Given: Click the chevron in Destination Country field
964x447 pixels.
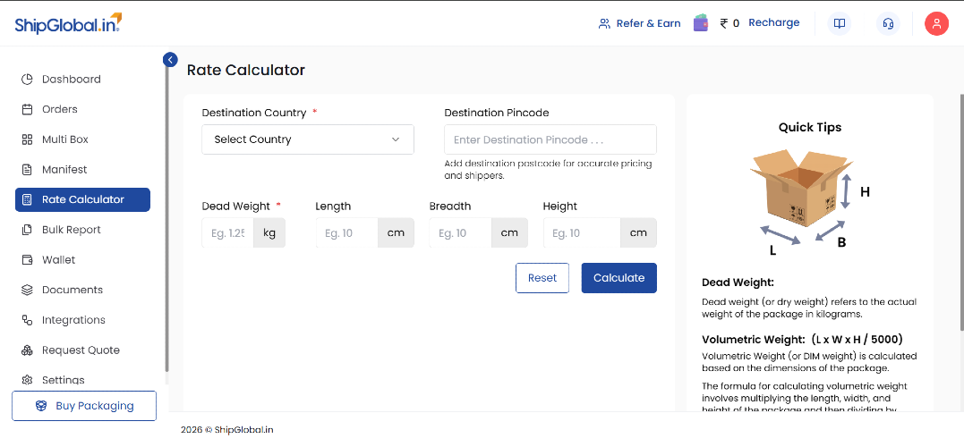Looking at the screenshot, I should tap(396, 139).
